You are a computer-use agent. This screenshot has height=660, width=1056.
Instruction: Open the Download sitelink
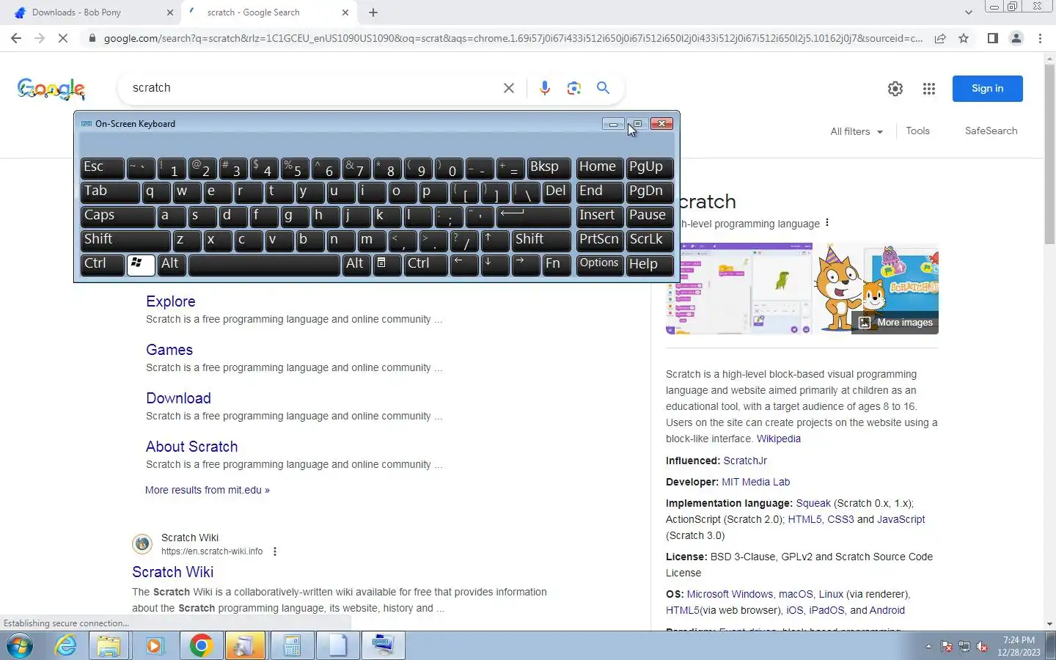tap(178, 398)
